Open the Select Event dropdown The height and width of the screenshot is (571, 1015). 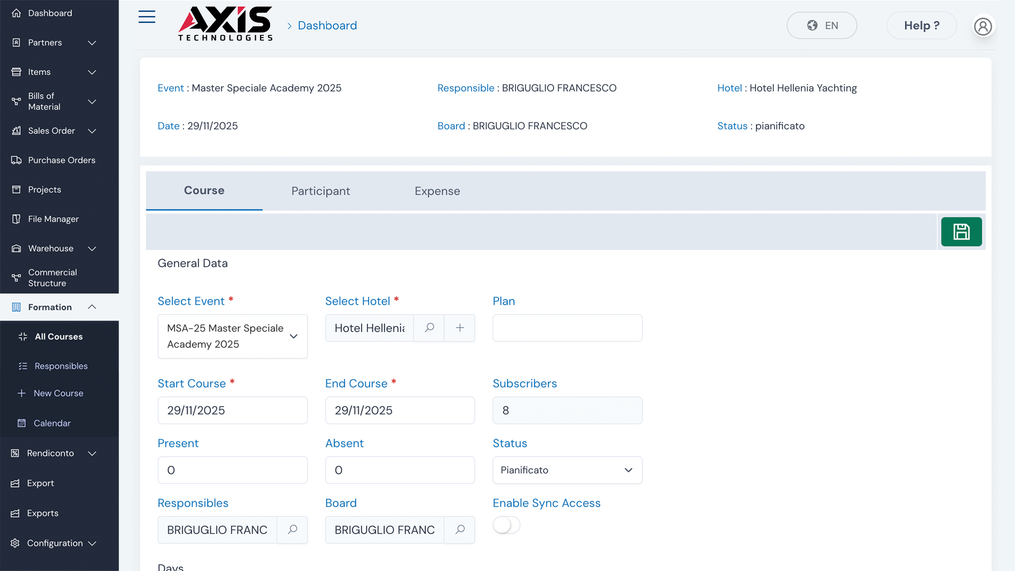coord(233,336)
